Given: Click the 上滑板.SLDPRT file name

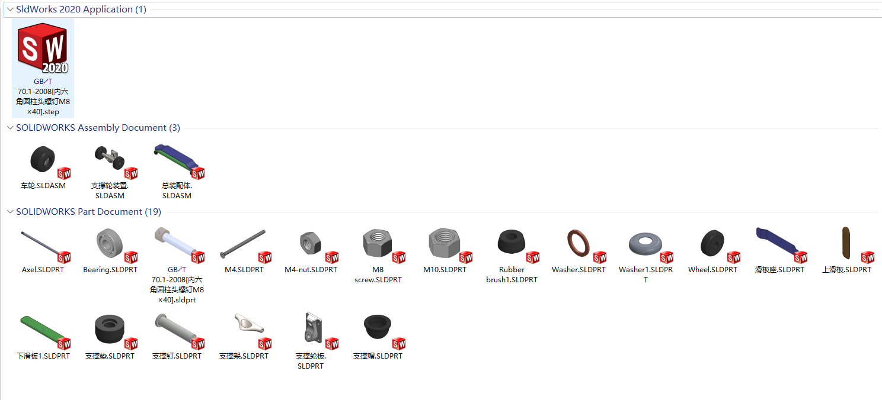Looking at the screenshot, I should click(846, 270).
